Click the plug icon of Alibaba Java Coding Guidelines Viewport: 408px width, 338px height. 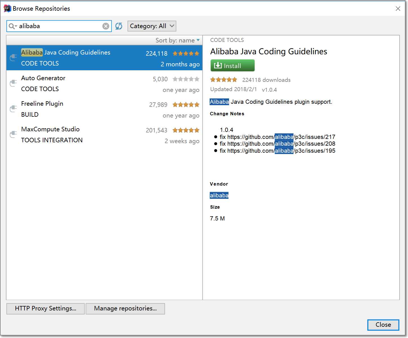tap(13, 58)
